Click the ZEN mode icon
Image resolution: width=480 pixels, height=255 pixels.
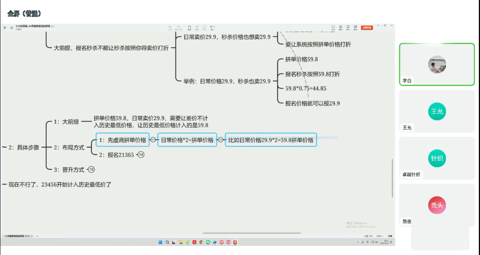pos(333,28)
